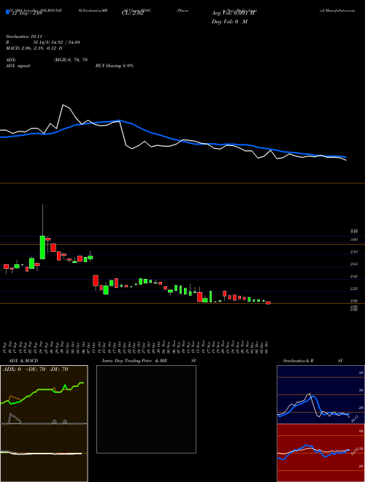
Task: Click the last red candlestick near 2.02
Action: [268, 303]
